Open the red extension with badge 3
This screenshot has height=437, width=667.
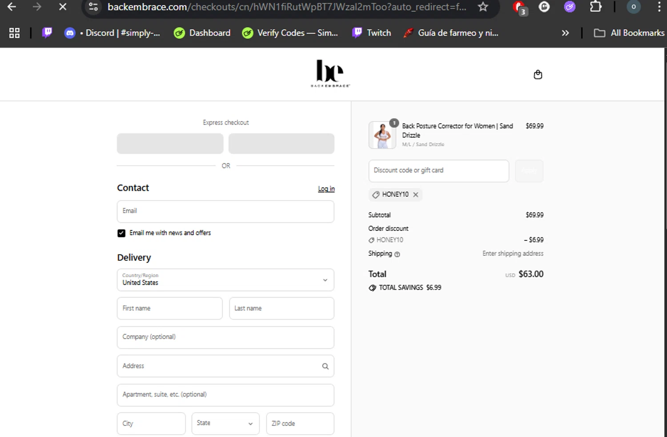pyautogui.click(x=519, y=8)
